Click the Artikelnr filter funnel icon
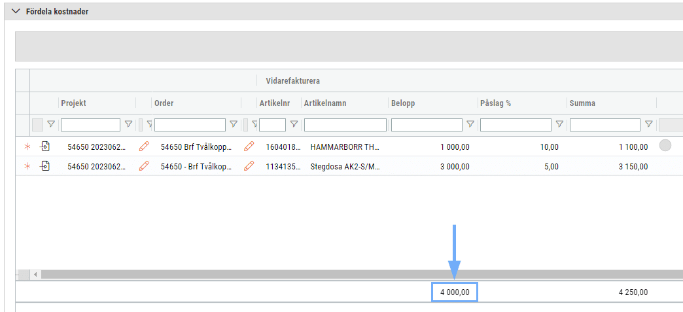 [294, 125]
